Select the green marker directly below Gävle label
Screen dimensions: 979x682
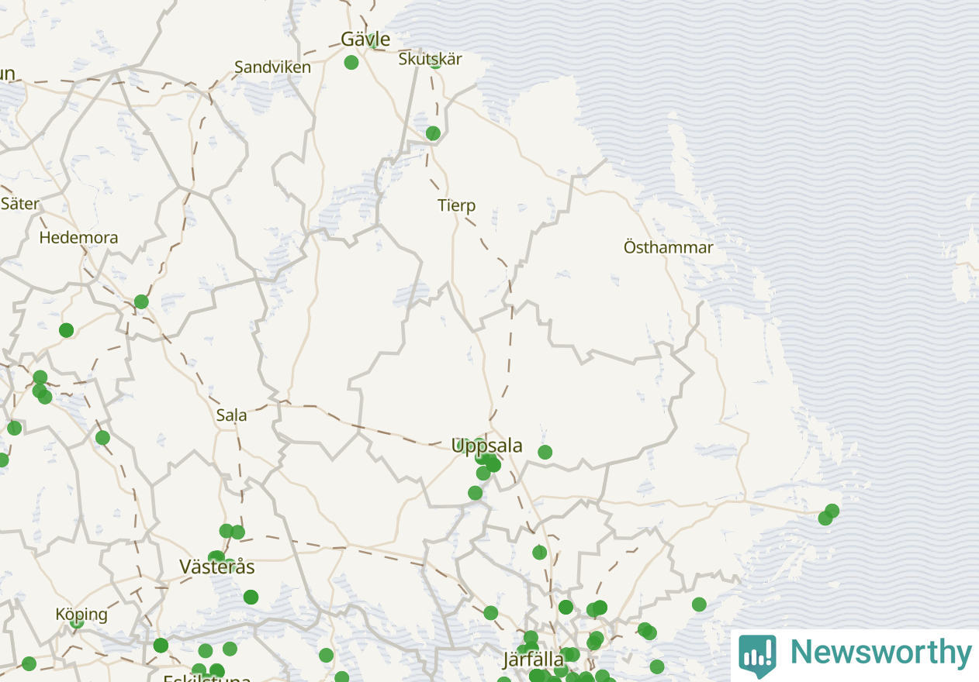(351, 62)
